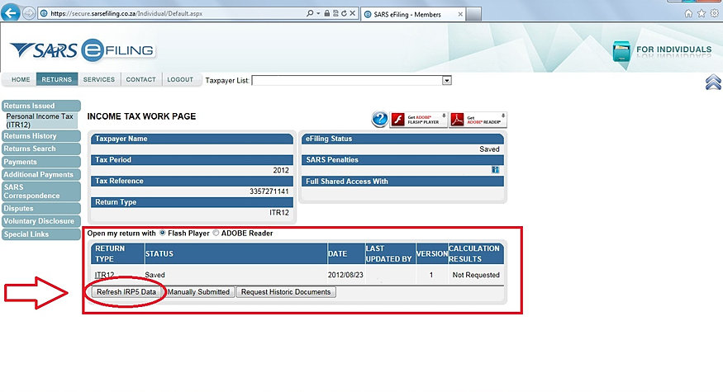
Task: Click the Not Requested calculation result
Action: [476, 275]
